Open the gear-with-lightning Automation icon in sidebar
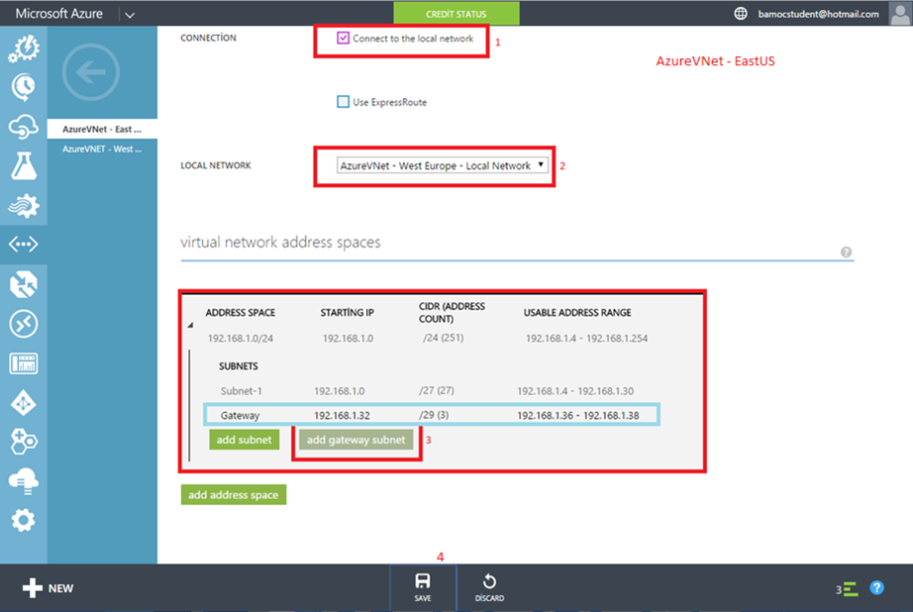The width and height of the screenshot is (913, 612). click(24, 49)
